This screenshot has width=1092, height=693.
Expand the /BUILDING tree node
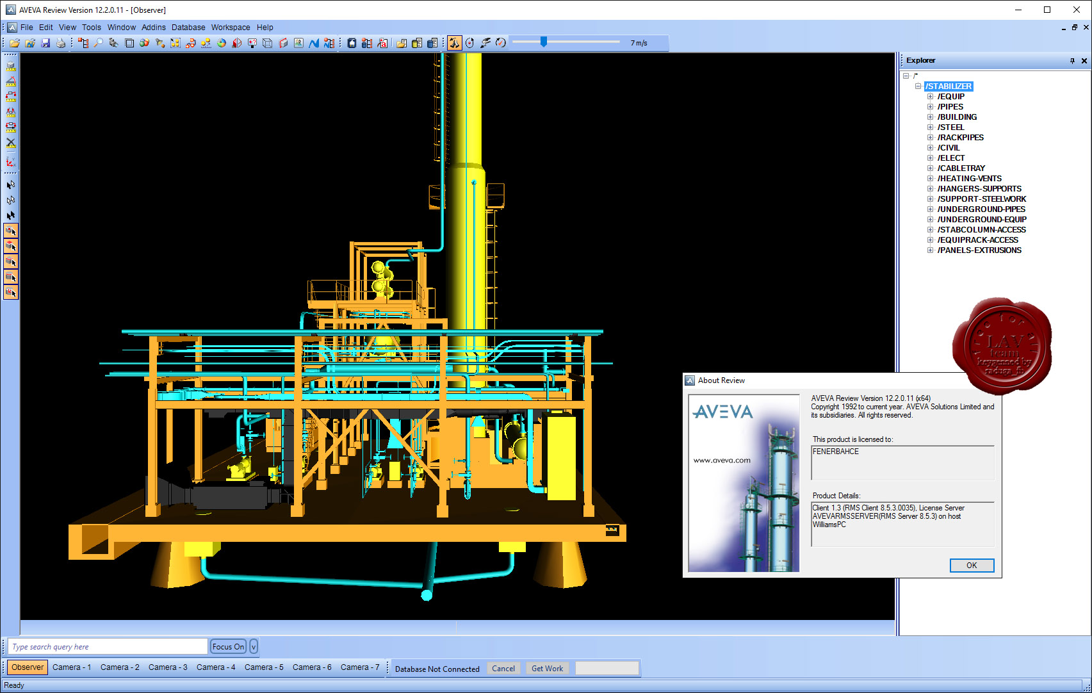tap(930, 117)
